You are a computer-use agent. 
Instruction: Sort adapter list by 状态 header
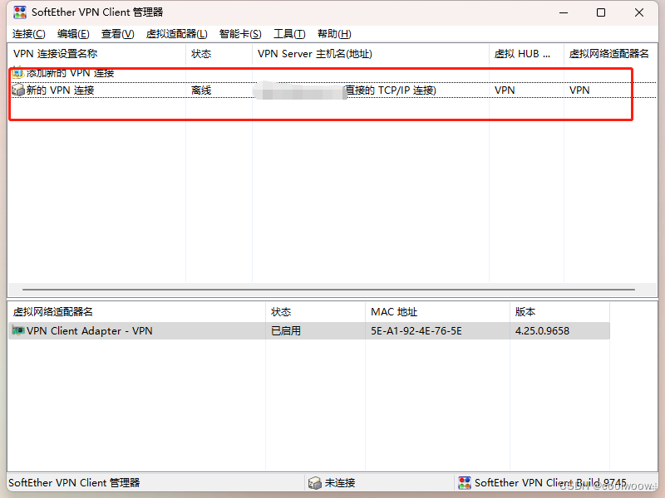(x=315, y=312)
